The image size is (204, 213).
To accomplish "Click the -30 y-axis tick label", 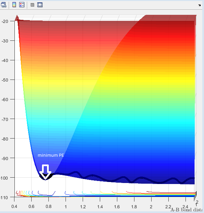I will [5, 41].
